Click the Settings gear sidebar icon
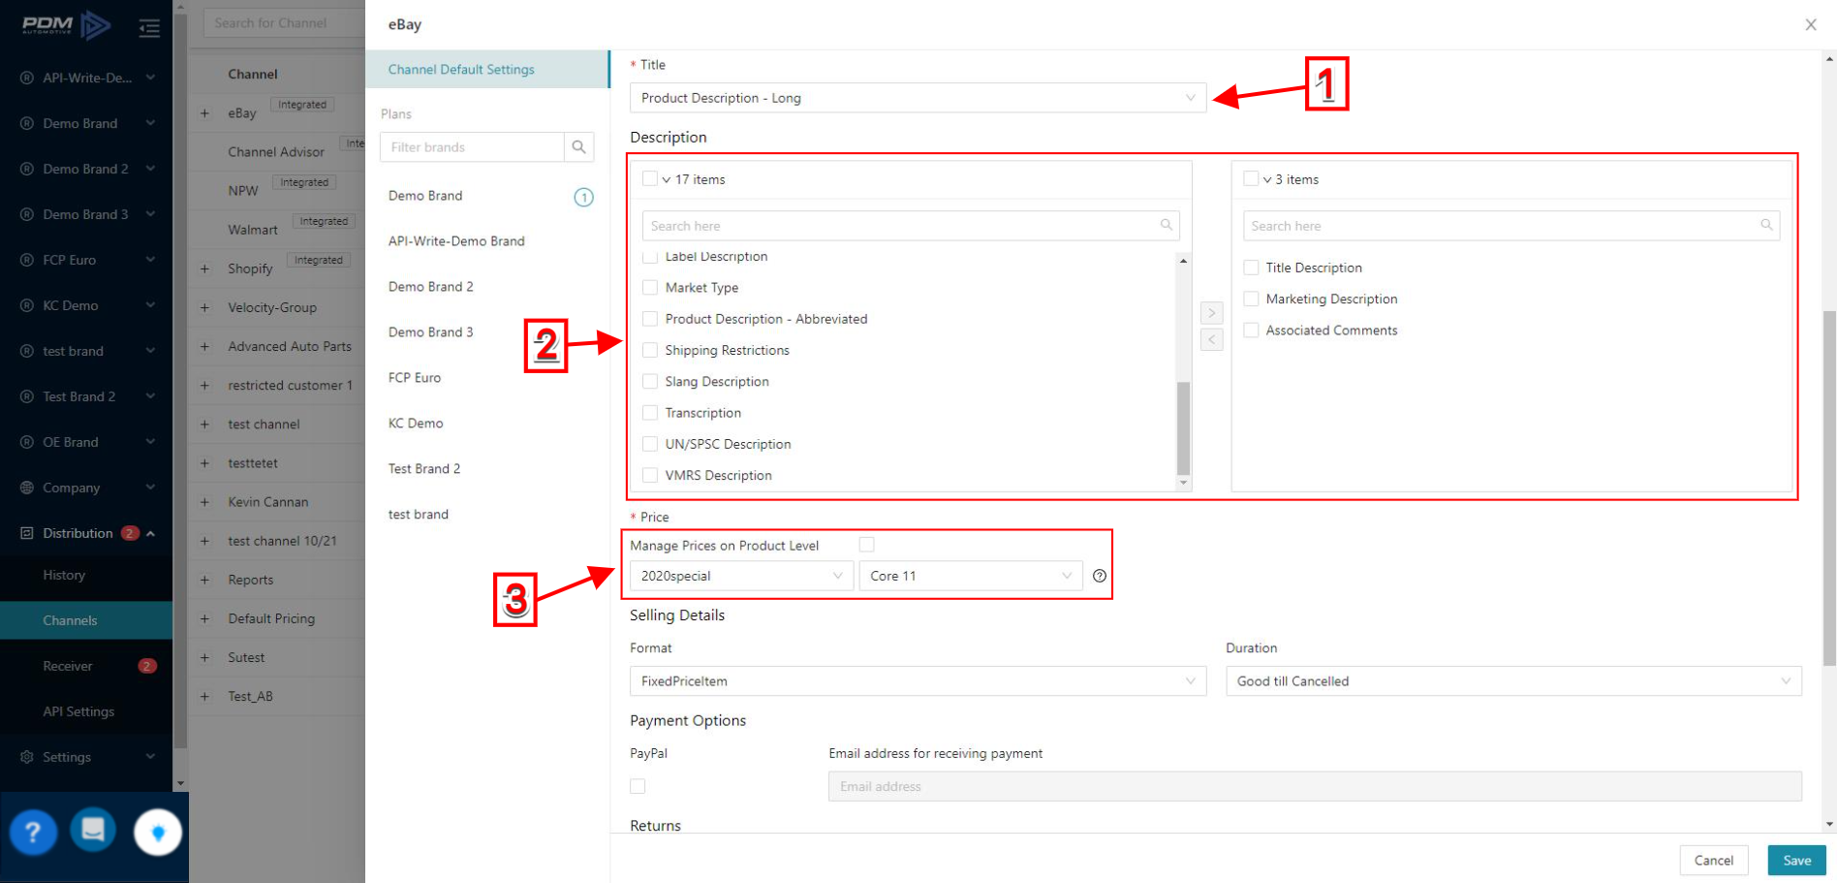 27,757
